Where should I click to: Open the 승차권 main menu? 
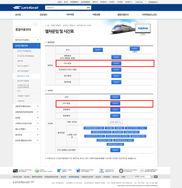(x=18, y=15)
